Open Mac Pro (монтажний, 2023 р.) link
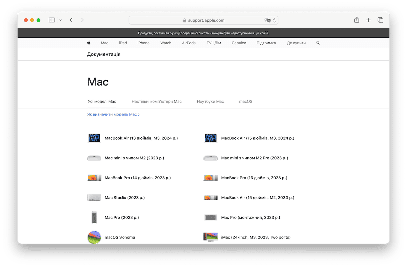 coord(251,217)
